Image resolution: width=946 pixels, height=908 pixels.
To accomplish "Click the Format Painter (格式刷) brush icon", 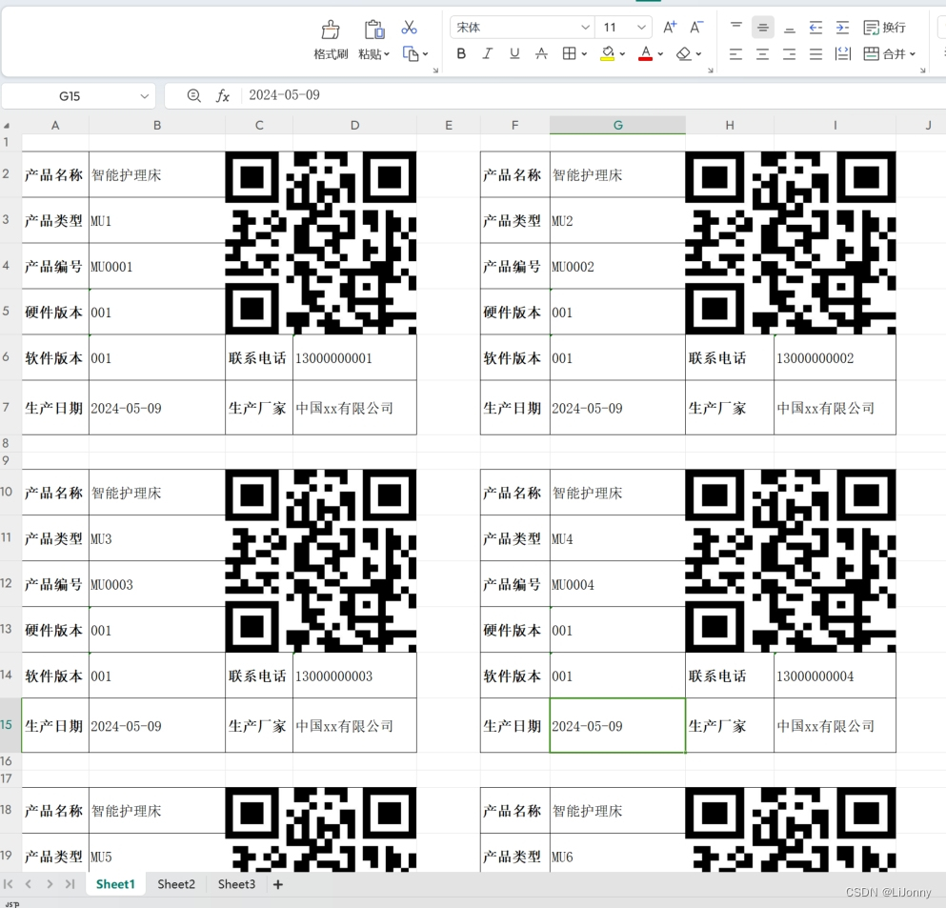I will pos(330,29).
